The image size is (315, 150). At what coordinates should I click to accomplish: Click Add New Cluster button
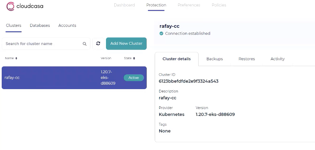click(126, 43)
